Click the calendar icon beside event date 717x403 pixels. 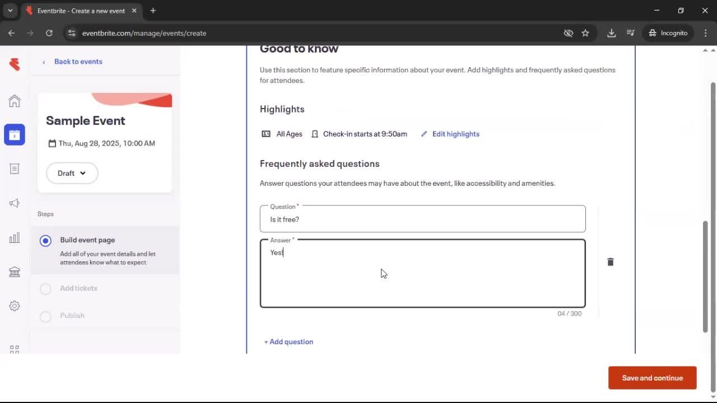click(x=52, y=143)
